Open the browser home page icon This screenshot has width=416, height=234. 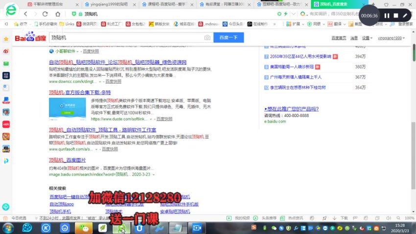click(x=58, y=14)
